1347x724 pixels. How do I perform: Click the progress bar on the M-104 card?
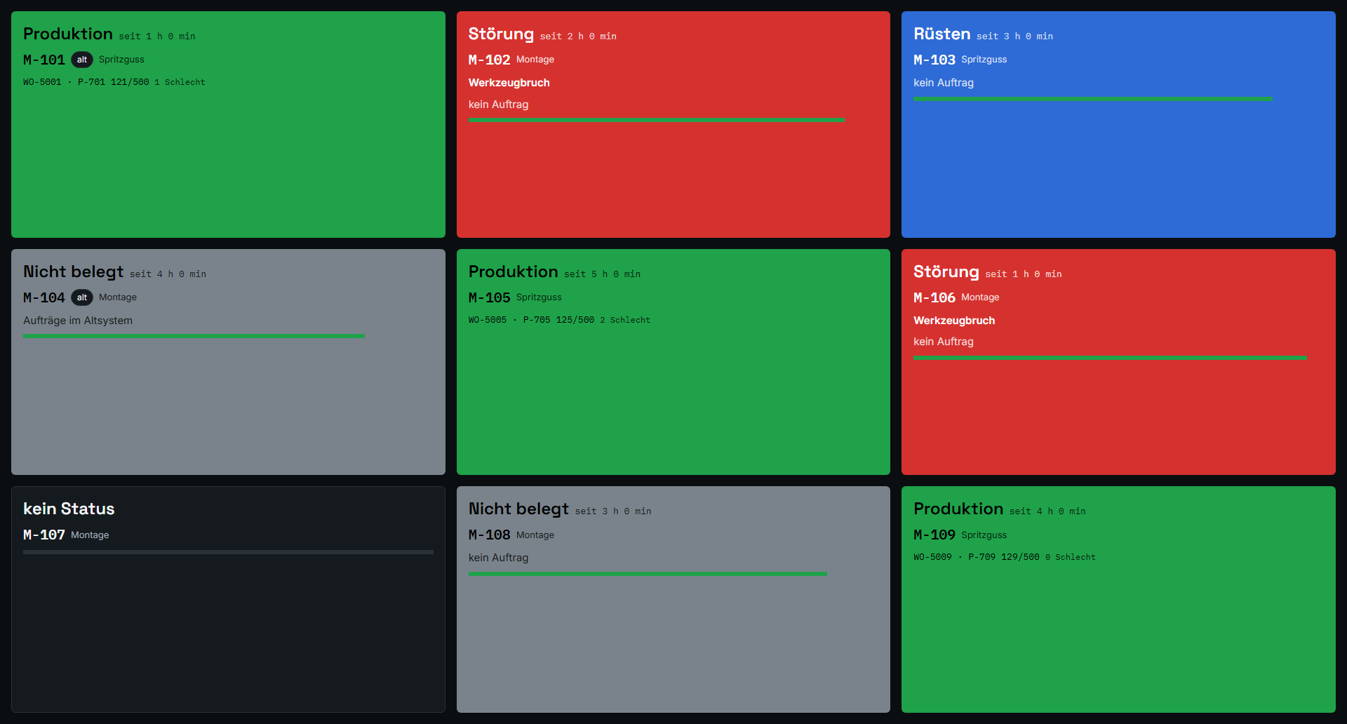coord(194,336)
